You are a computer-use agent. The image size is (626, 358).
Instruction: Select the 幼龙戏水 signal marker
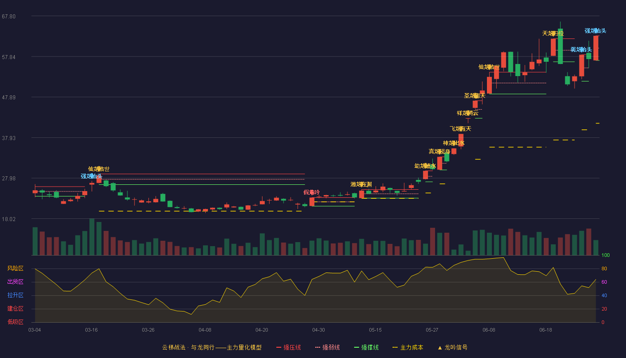click(425, 166)
